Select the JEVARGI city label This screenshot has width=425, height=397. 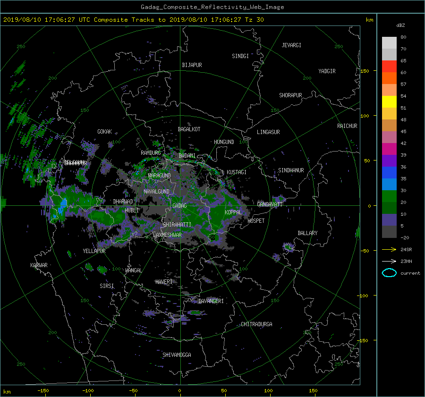point(291,45)
